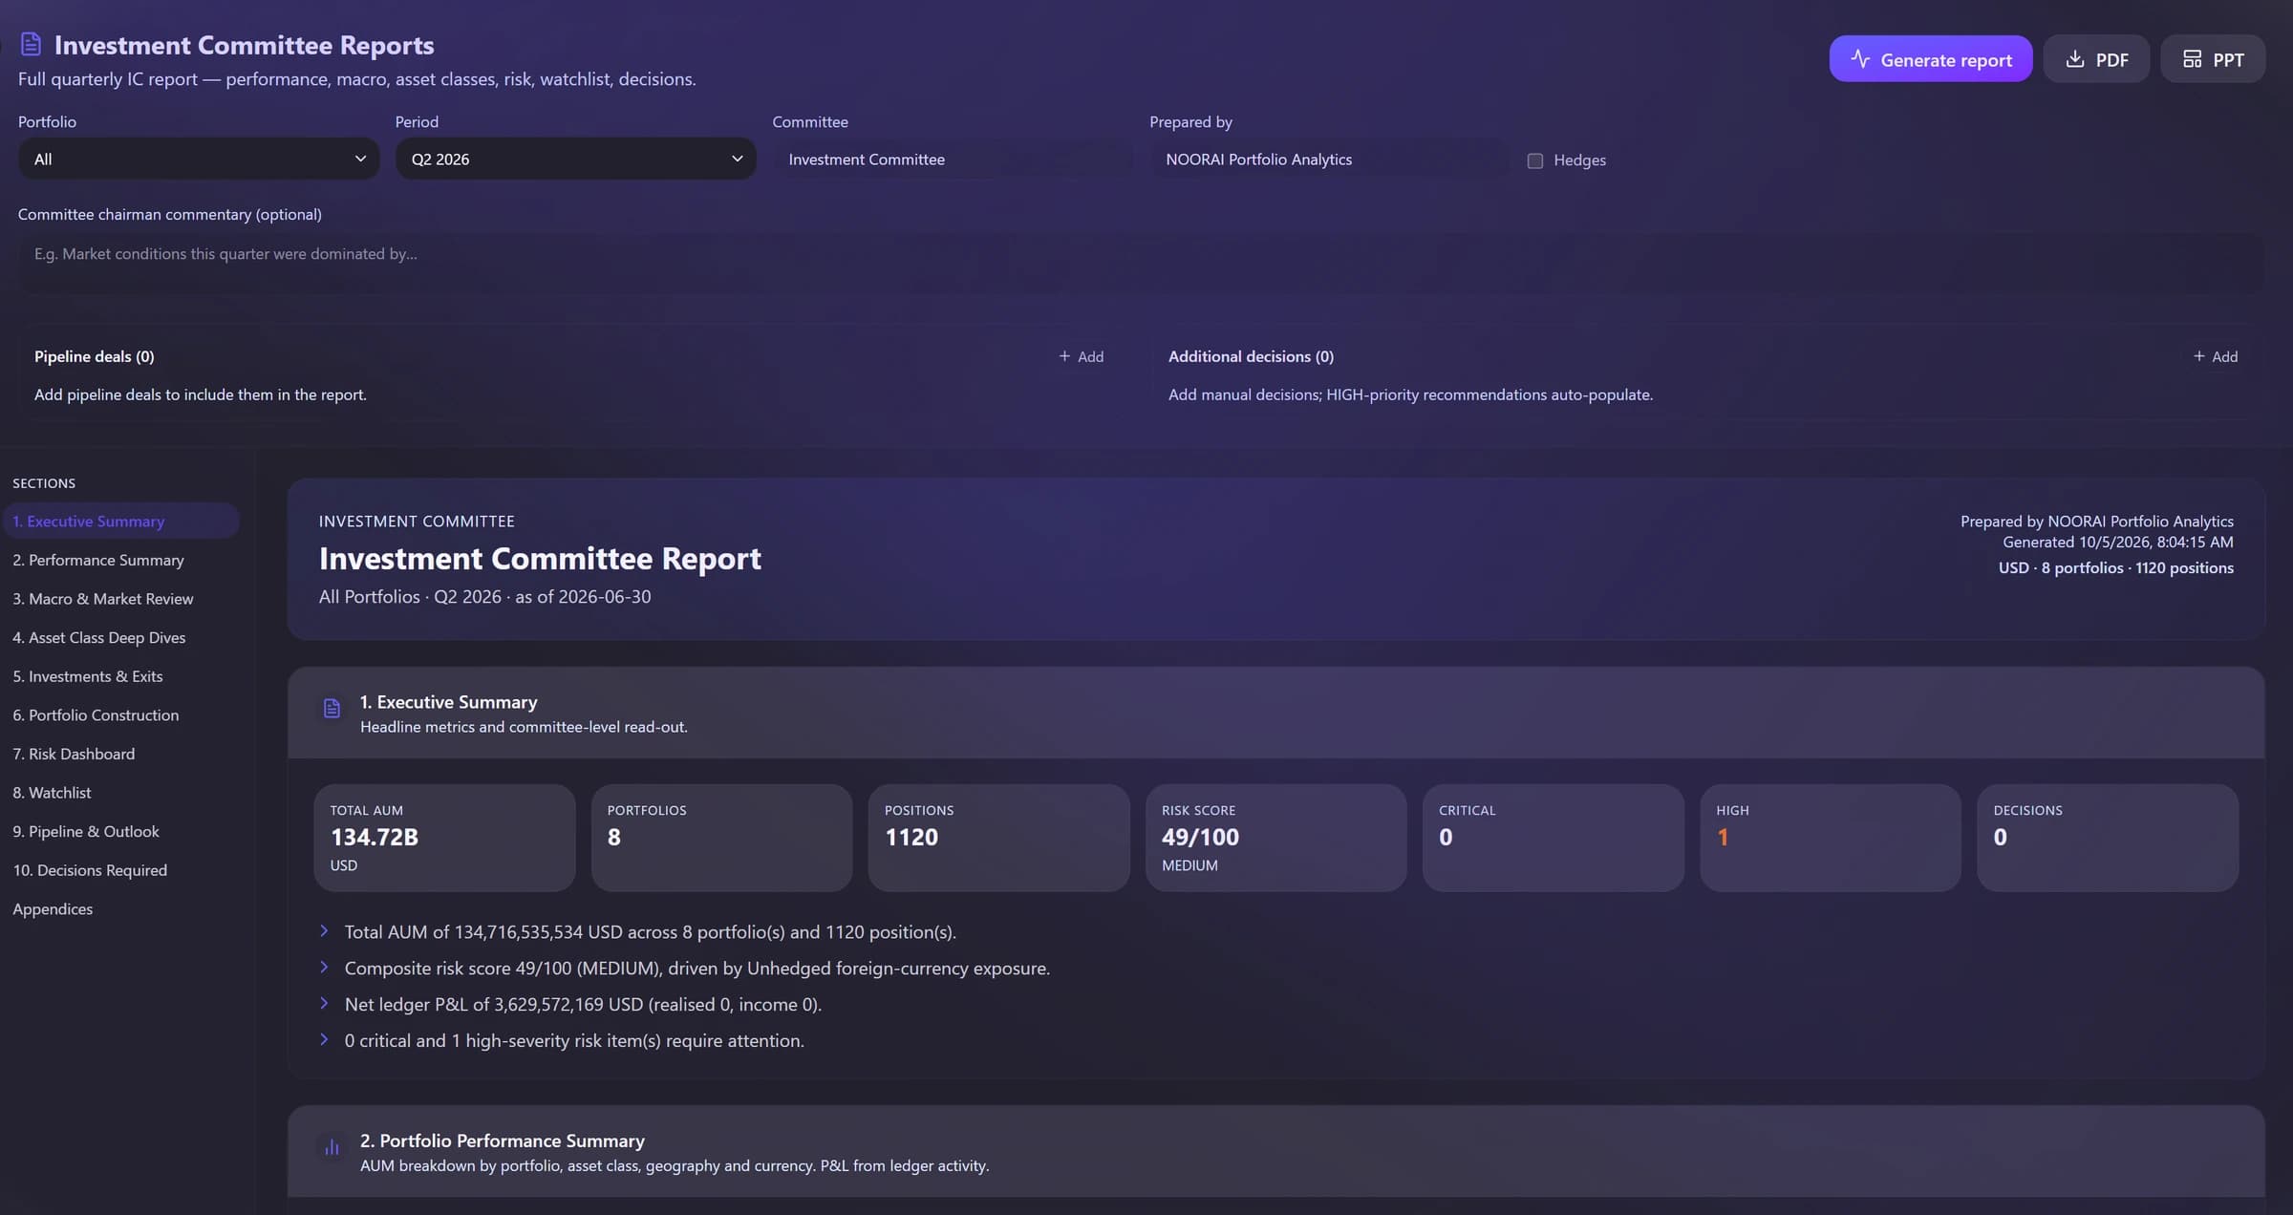Jump to Decisions Required section
This screenshot has width=2293, height=1215.
[x=121, y=870]
